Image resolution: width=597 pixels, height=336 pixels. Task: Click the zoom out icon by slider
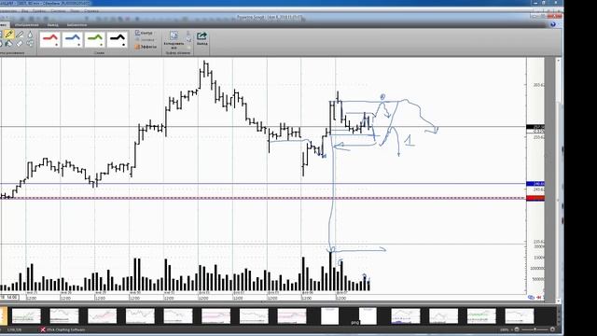tap(517, 329)
